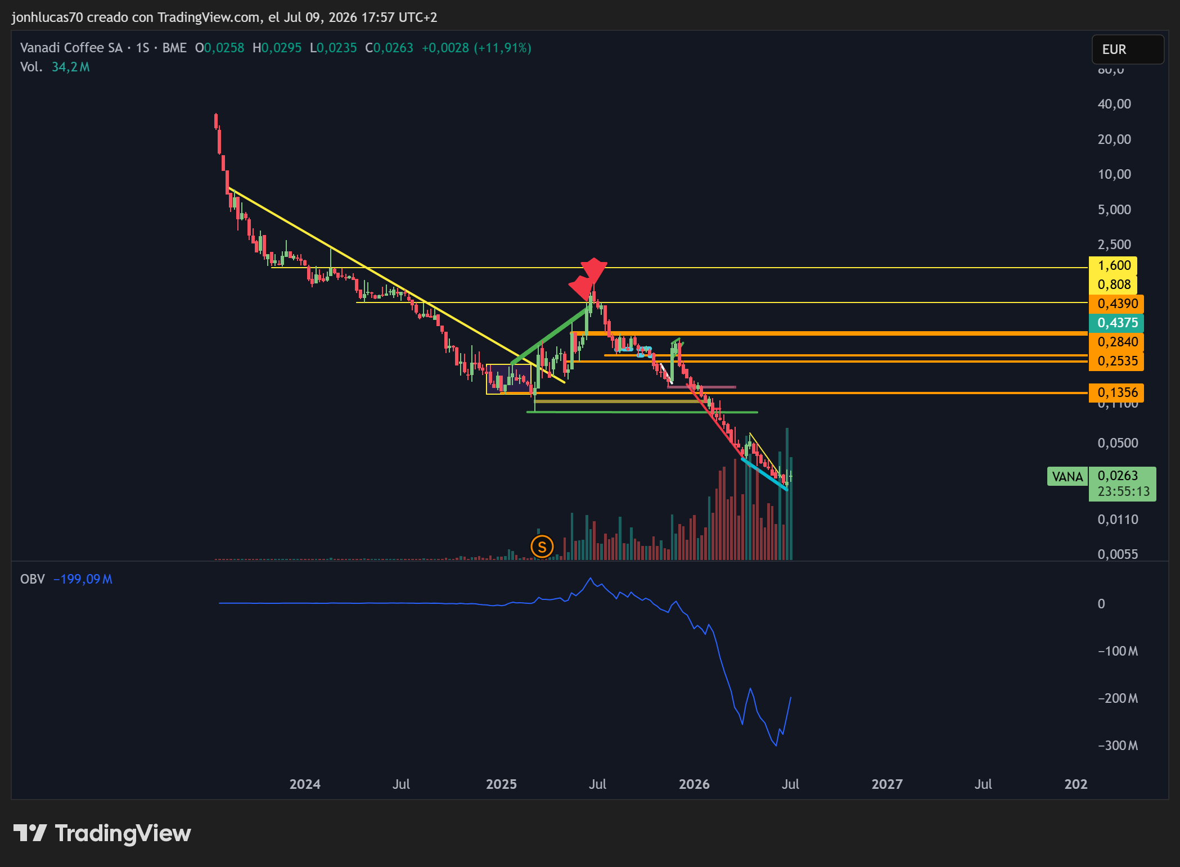The width and height of the screenshot is (1180, 867).
Task: Click the TradingView logo icon
Action: pos(30,833)
